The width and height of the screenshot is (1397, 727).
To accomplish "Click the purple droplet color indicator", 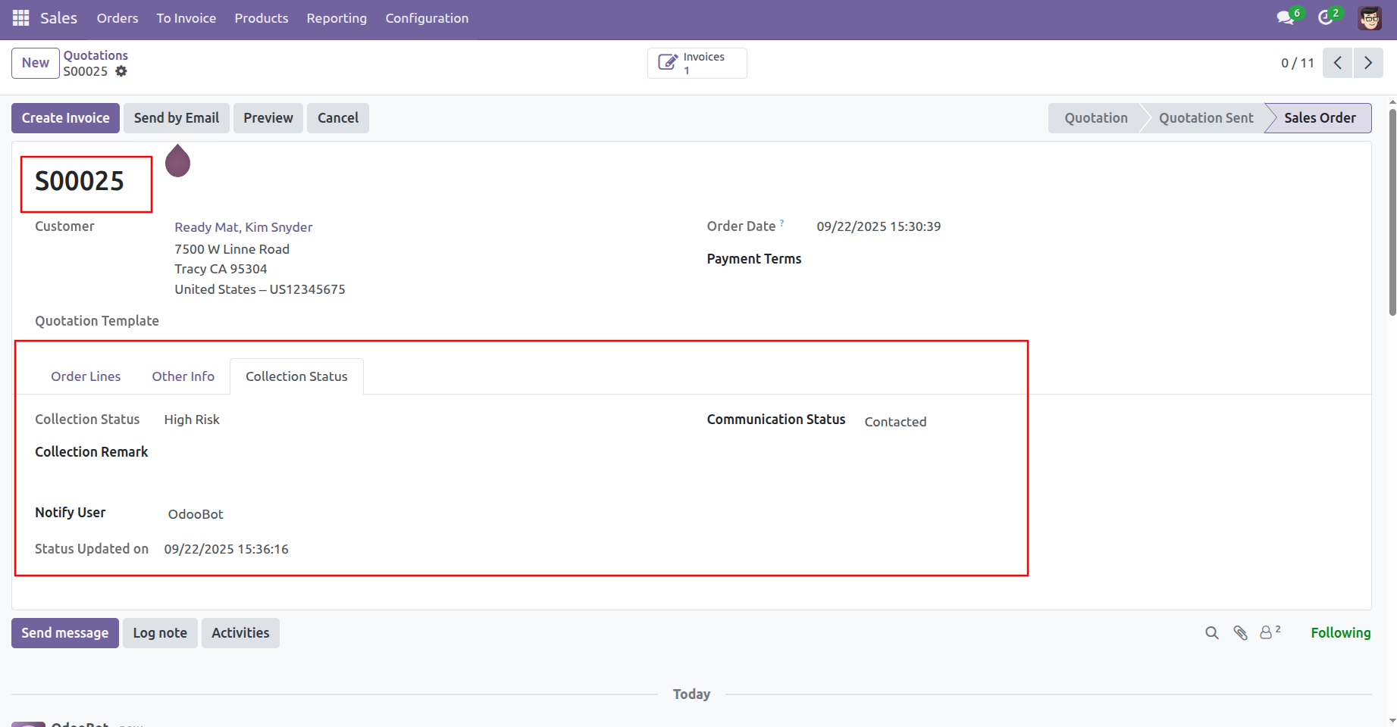I will pyautogui.click(x=177, y=161).
